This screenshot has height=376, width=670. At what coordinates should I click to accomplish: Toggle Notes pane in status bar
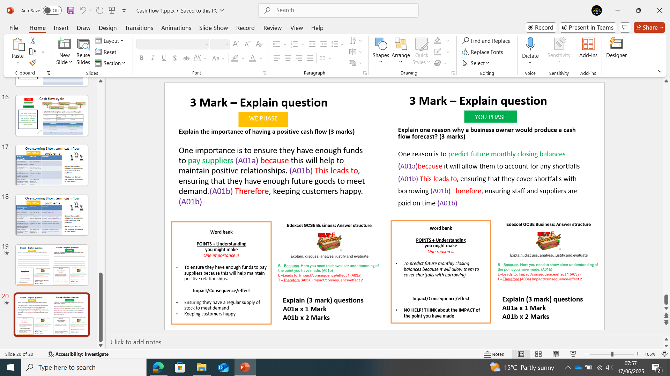[x=494, y=354]
